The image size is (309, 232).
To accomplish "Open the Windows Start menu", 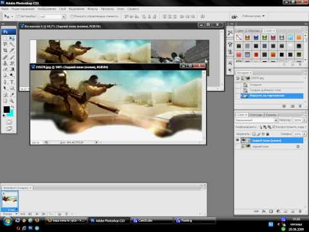I will click(8, 221).
